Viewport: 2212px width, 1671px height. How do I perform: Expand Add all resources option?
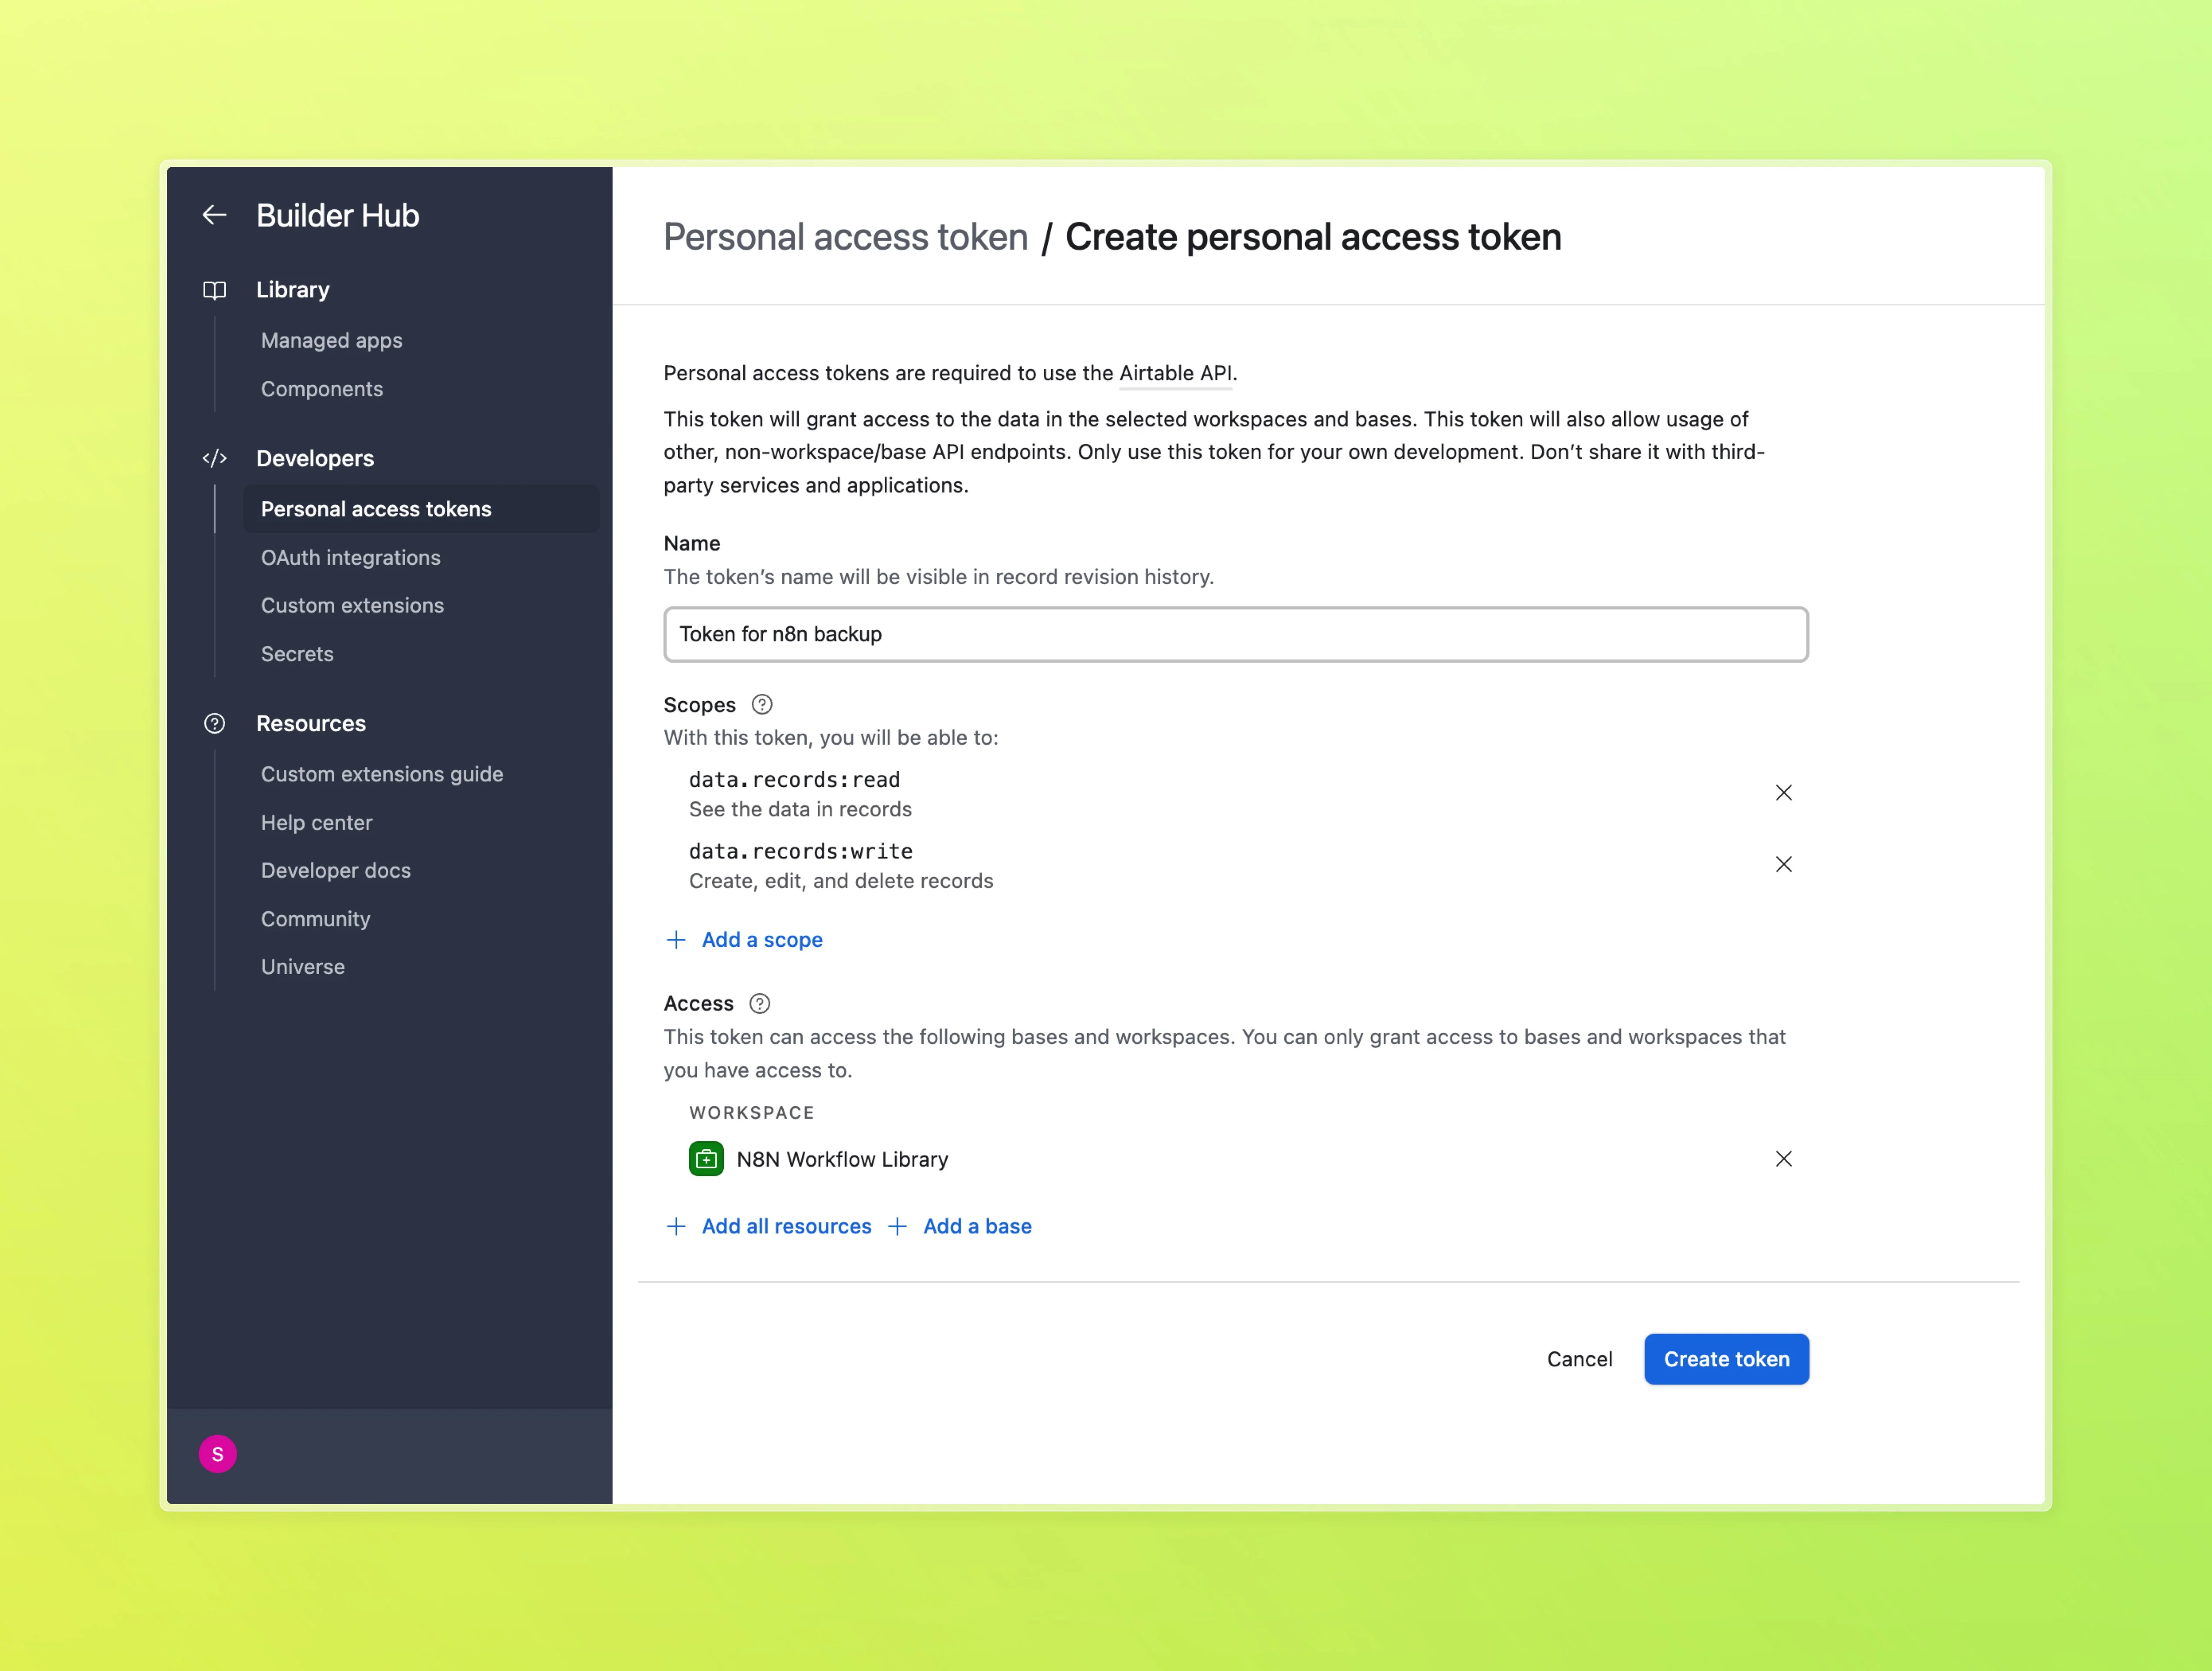point(786,1226)
